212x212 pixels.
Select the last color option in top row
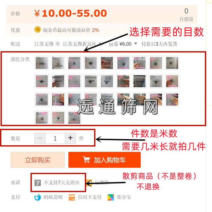pos(172,63)
